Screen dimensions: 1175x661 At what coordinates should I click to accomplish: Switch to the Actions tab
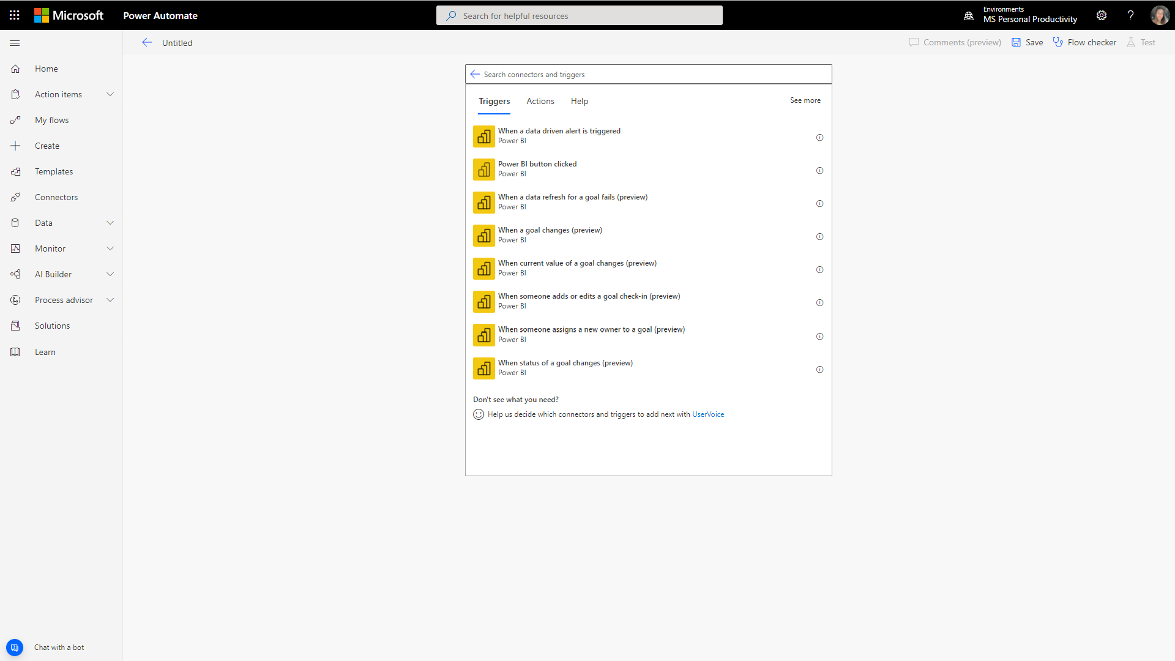541,101
